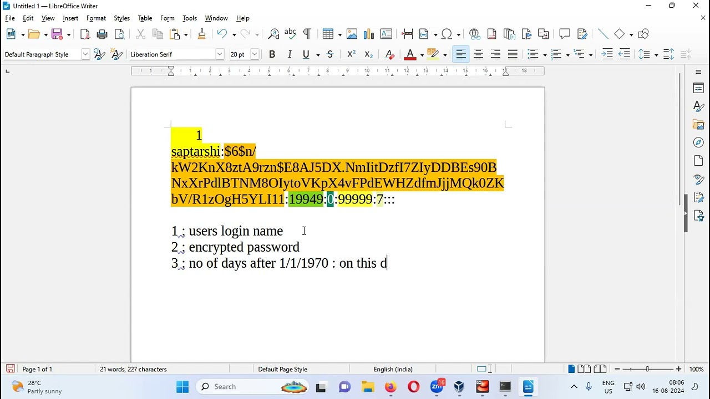This screenshot has height=399, width=710.
Task: Expand the underline style arrow
Action: tap(318, 55)
